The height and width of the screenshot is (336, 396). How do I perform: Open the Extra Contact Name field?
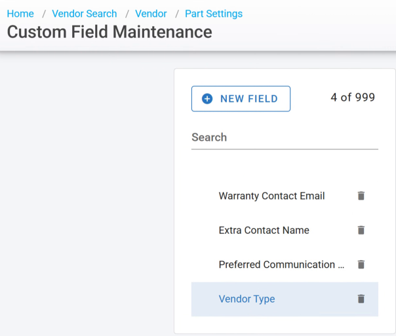tap(264, 231)
